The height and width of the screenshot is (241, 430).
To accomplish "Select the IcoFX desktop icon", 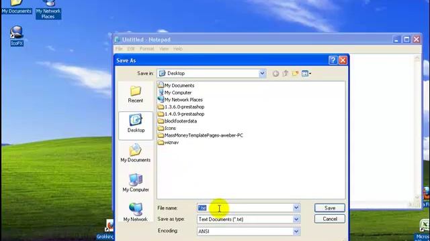I will tap(17, 35).
